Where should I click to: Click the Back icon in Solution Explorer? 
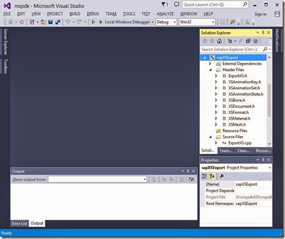[x=205, y=41]
